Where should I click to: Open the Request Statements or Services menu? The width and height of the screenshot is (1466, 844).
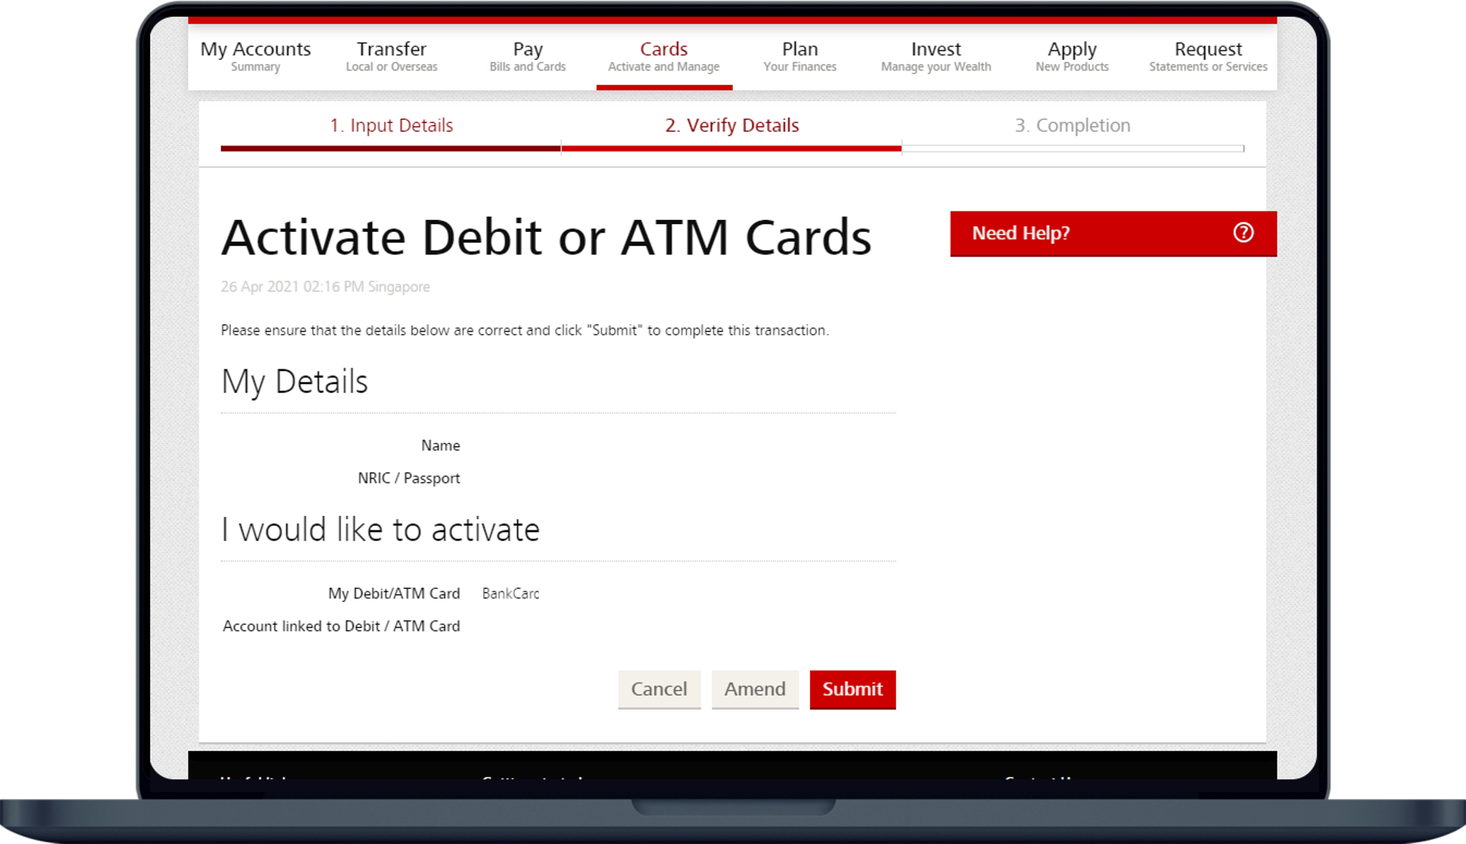click(x=1208, y=56)
